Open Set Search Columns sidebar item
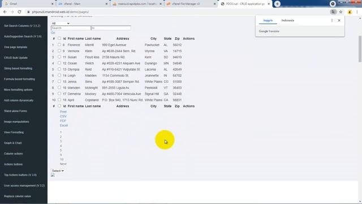Viewport: 362px width, 204px height. [22, 25]
